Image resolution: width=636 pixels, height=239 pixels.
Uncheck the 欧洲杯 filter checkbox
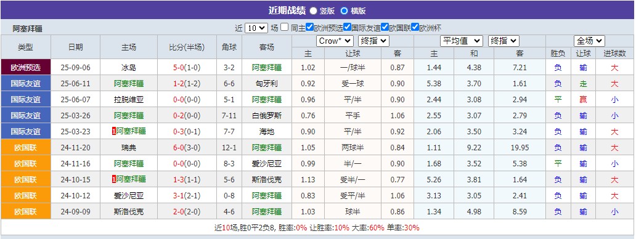coord(415,27)
